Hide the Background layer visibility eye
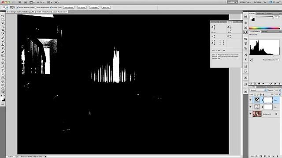Viewport: 282px width, 158px height. point(251,114)
